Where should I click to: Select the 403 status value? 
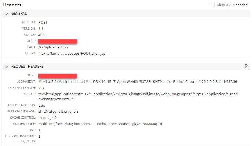pos(42,35)
